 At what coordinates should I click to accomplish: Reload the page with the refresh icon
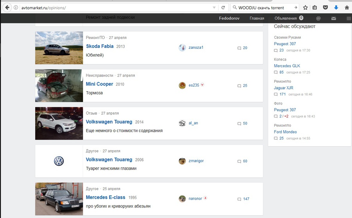[x=223, y=8]
